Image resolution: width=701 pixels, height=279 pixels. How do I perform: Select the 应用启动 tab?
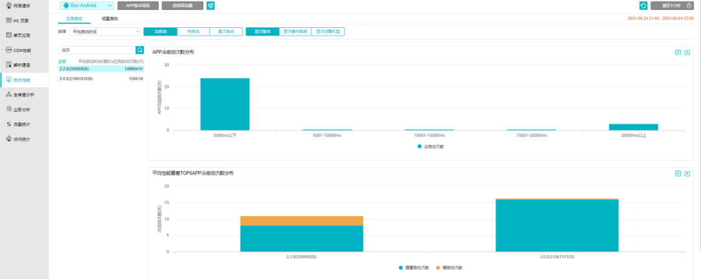pyautogui.click(x=75, y=19)
